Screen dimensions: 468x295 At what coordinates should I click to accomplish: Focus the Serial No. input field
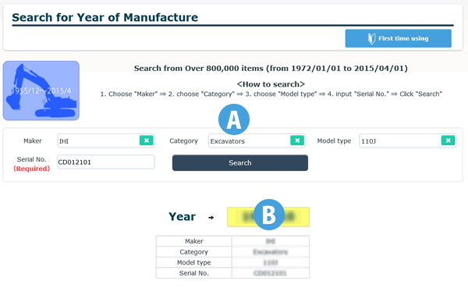point(106,162)
